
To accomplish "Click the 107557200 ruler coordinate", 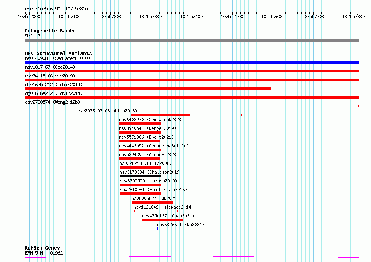I will tap(110, 17).
